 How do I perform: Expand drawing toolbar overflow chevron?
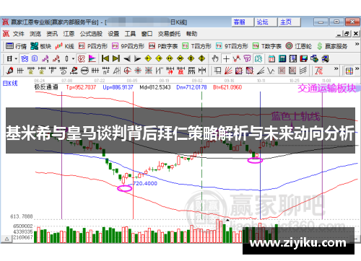coord(336,68)
